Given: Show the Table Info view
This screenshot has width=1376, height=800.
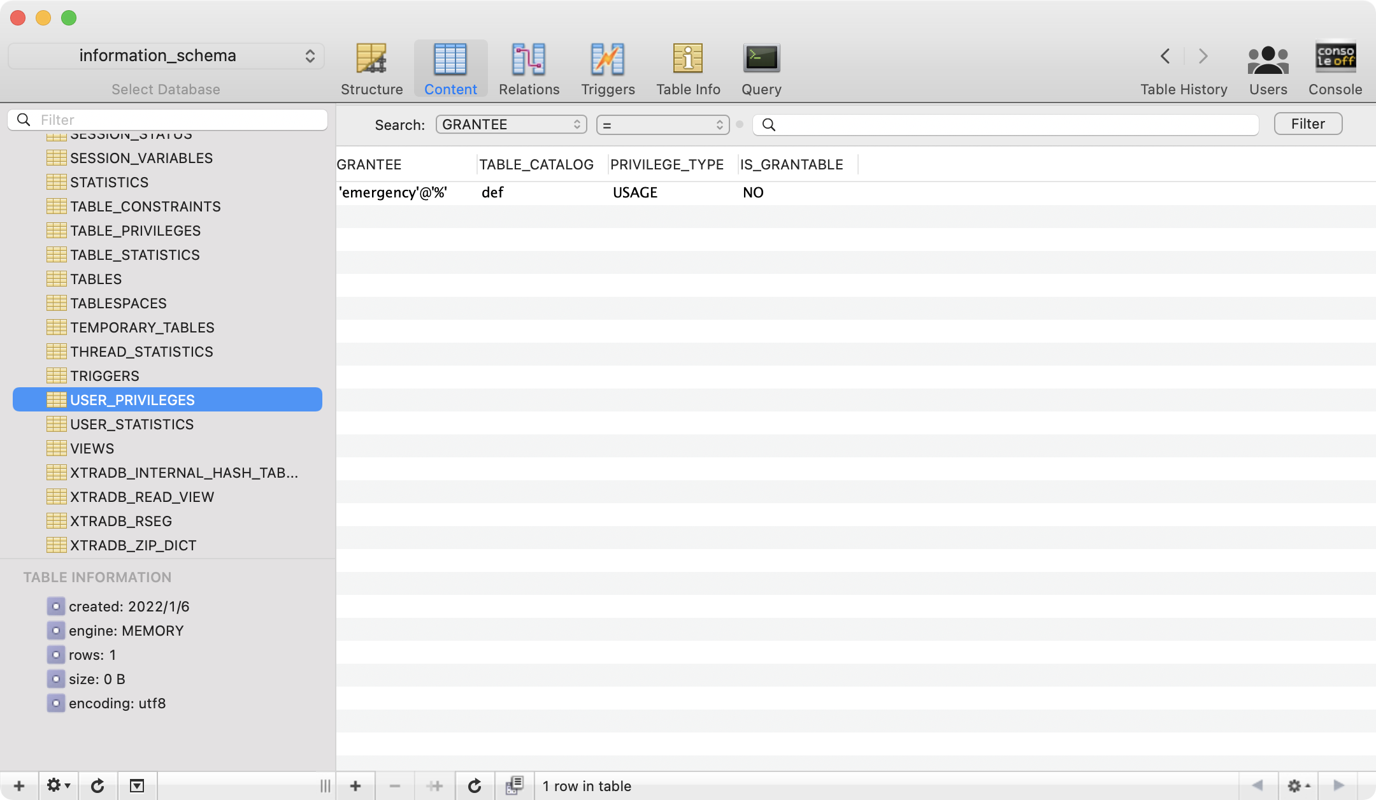Looking at the screenshot, I should pos(688,69).
